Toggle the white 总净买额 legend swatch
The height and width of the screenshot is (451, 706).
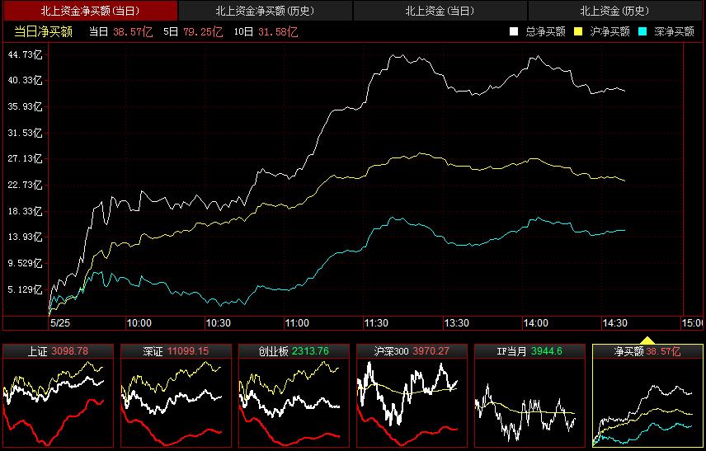pos(514,31)
